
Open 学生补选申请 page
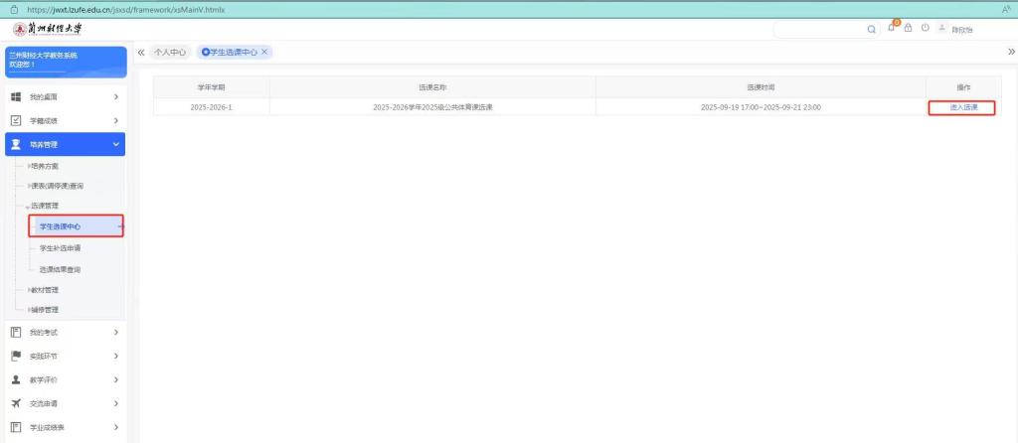click(60, 248)
